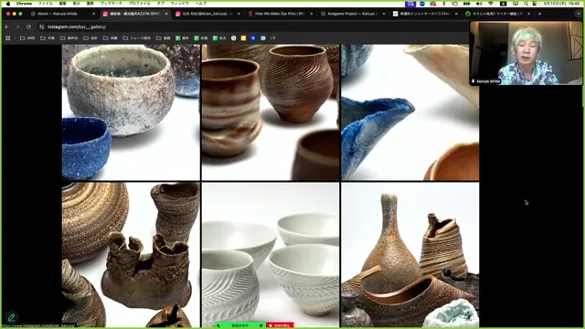Open the third green Sheets bookmark

tap(219, 38)
